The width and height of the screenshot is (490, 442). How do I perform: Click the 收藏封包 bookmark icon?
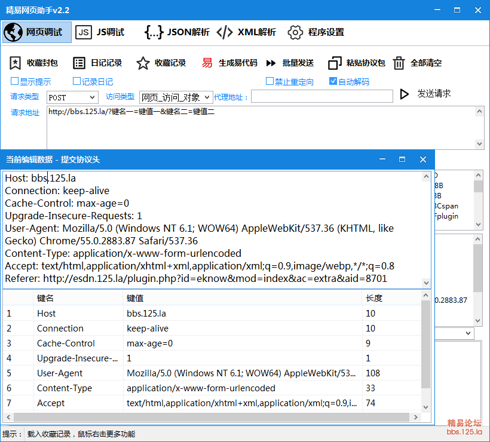16,63
